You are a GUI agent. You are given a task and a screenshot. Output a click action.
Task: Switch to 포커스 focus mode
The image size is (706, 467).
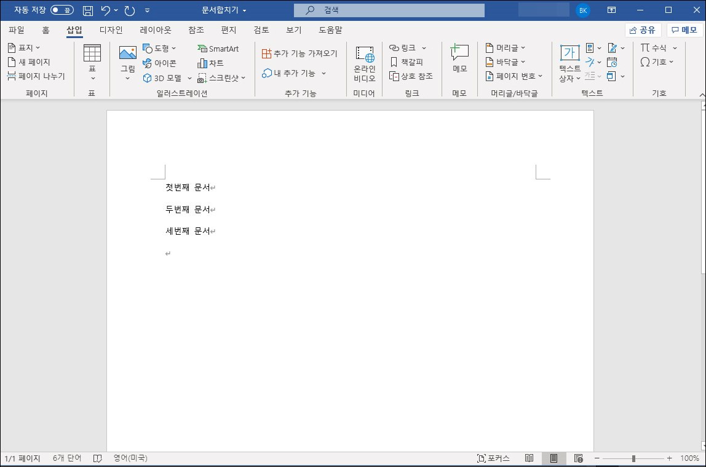click(493, 458)
